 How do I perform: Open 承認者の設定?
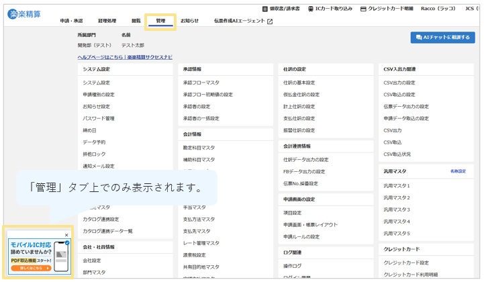pyautogui.click(x=197, y=107)
